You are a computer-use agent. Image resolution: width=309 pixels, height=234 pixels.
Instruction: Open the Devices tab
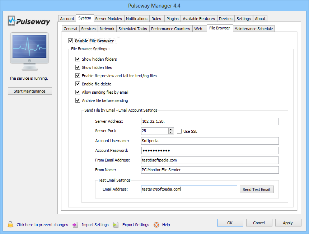tap(226, 19)
